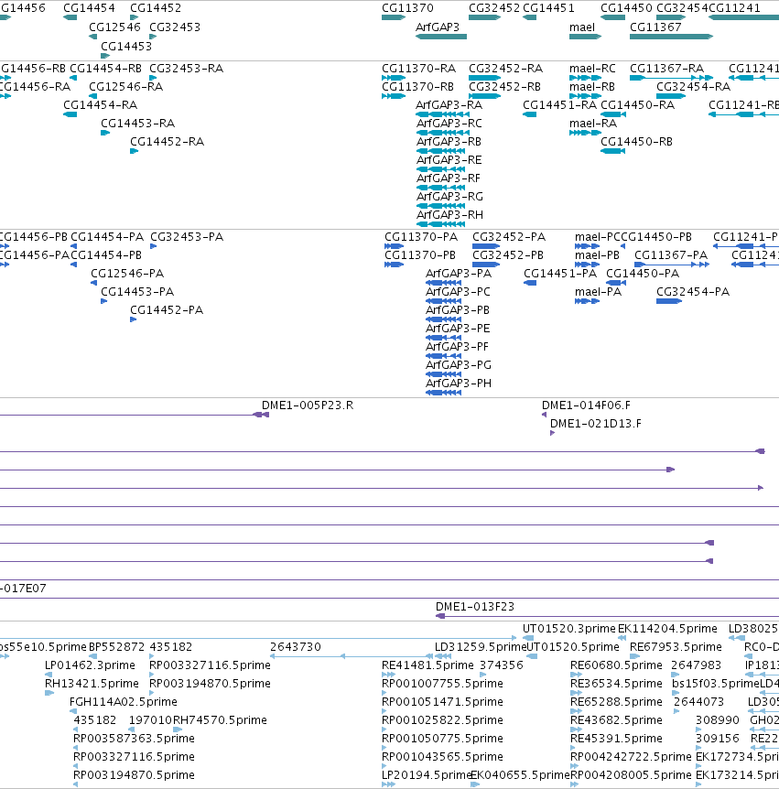Click EST LP01462.3prime label
779x789 pixels.
point(90,665)
